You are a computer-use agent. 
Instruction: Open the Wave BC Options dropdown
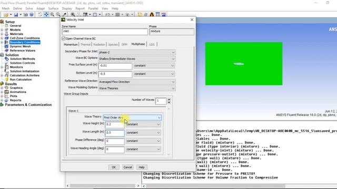pyautogui.click(x=137, y=59)
